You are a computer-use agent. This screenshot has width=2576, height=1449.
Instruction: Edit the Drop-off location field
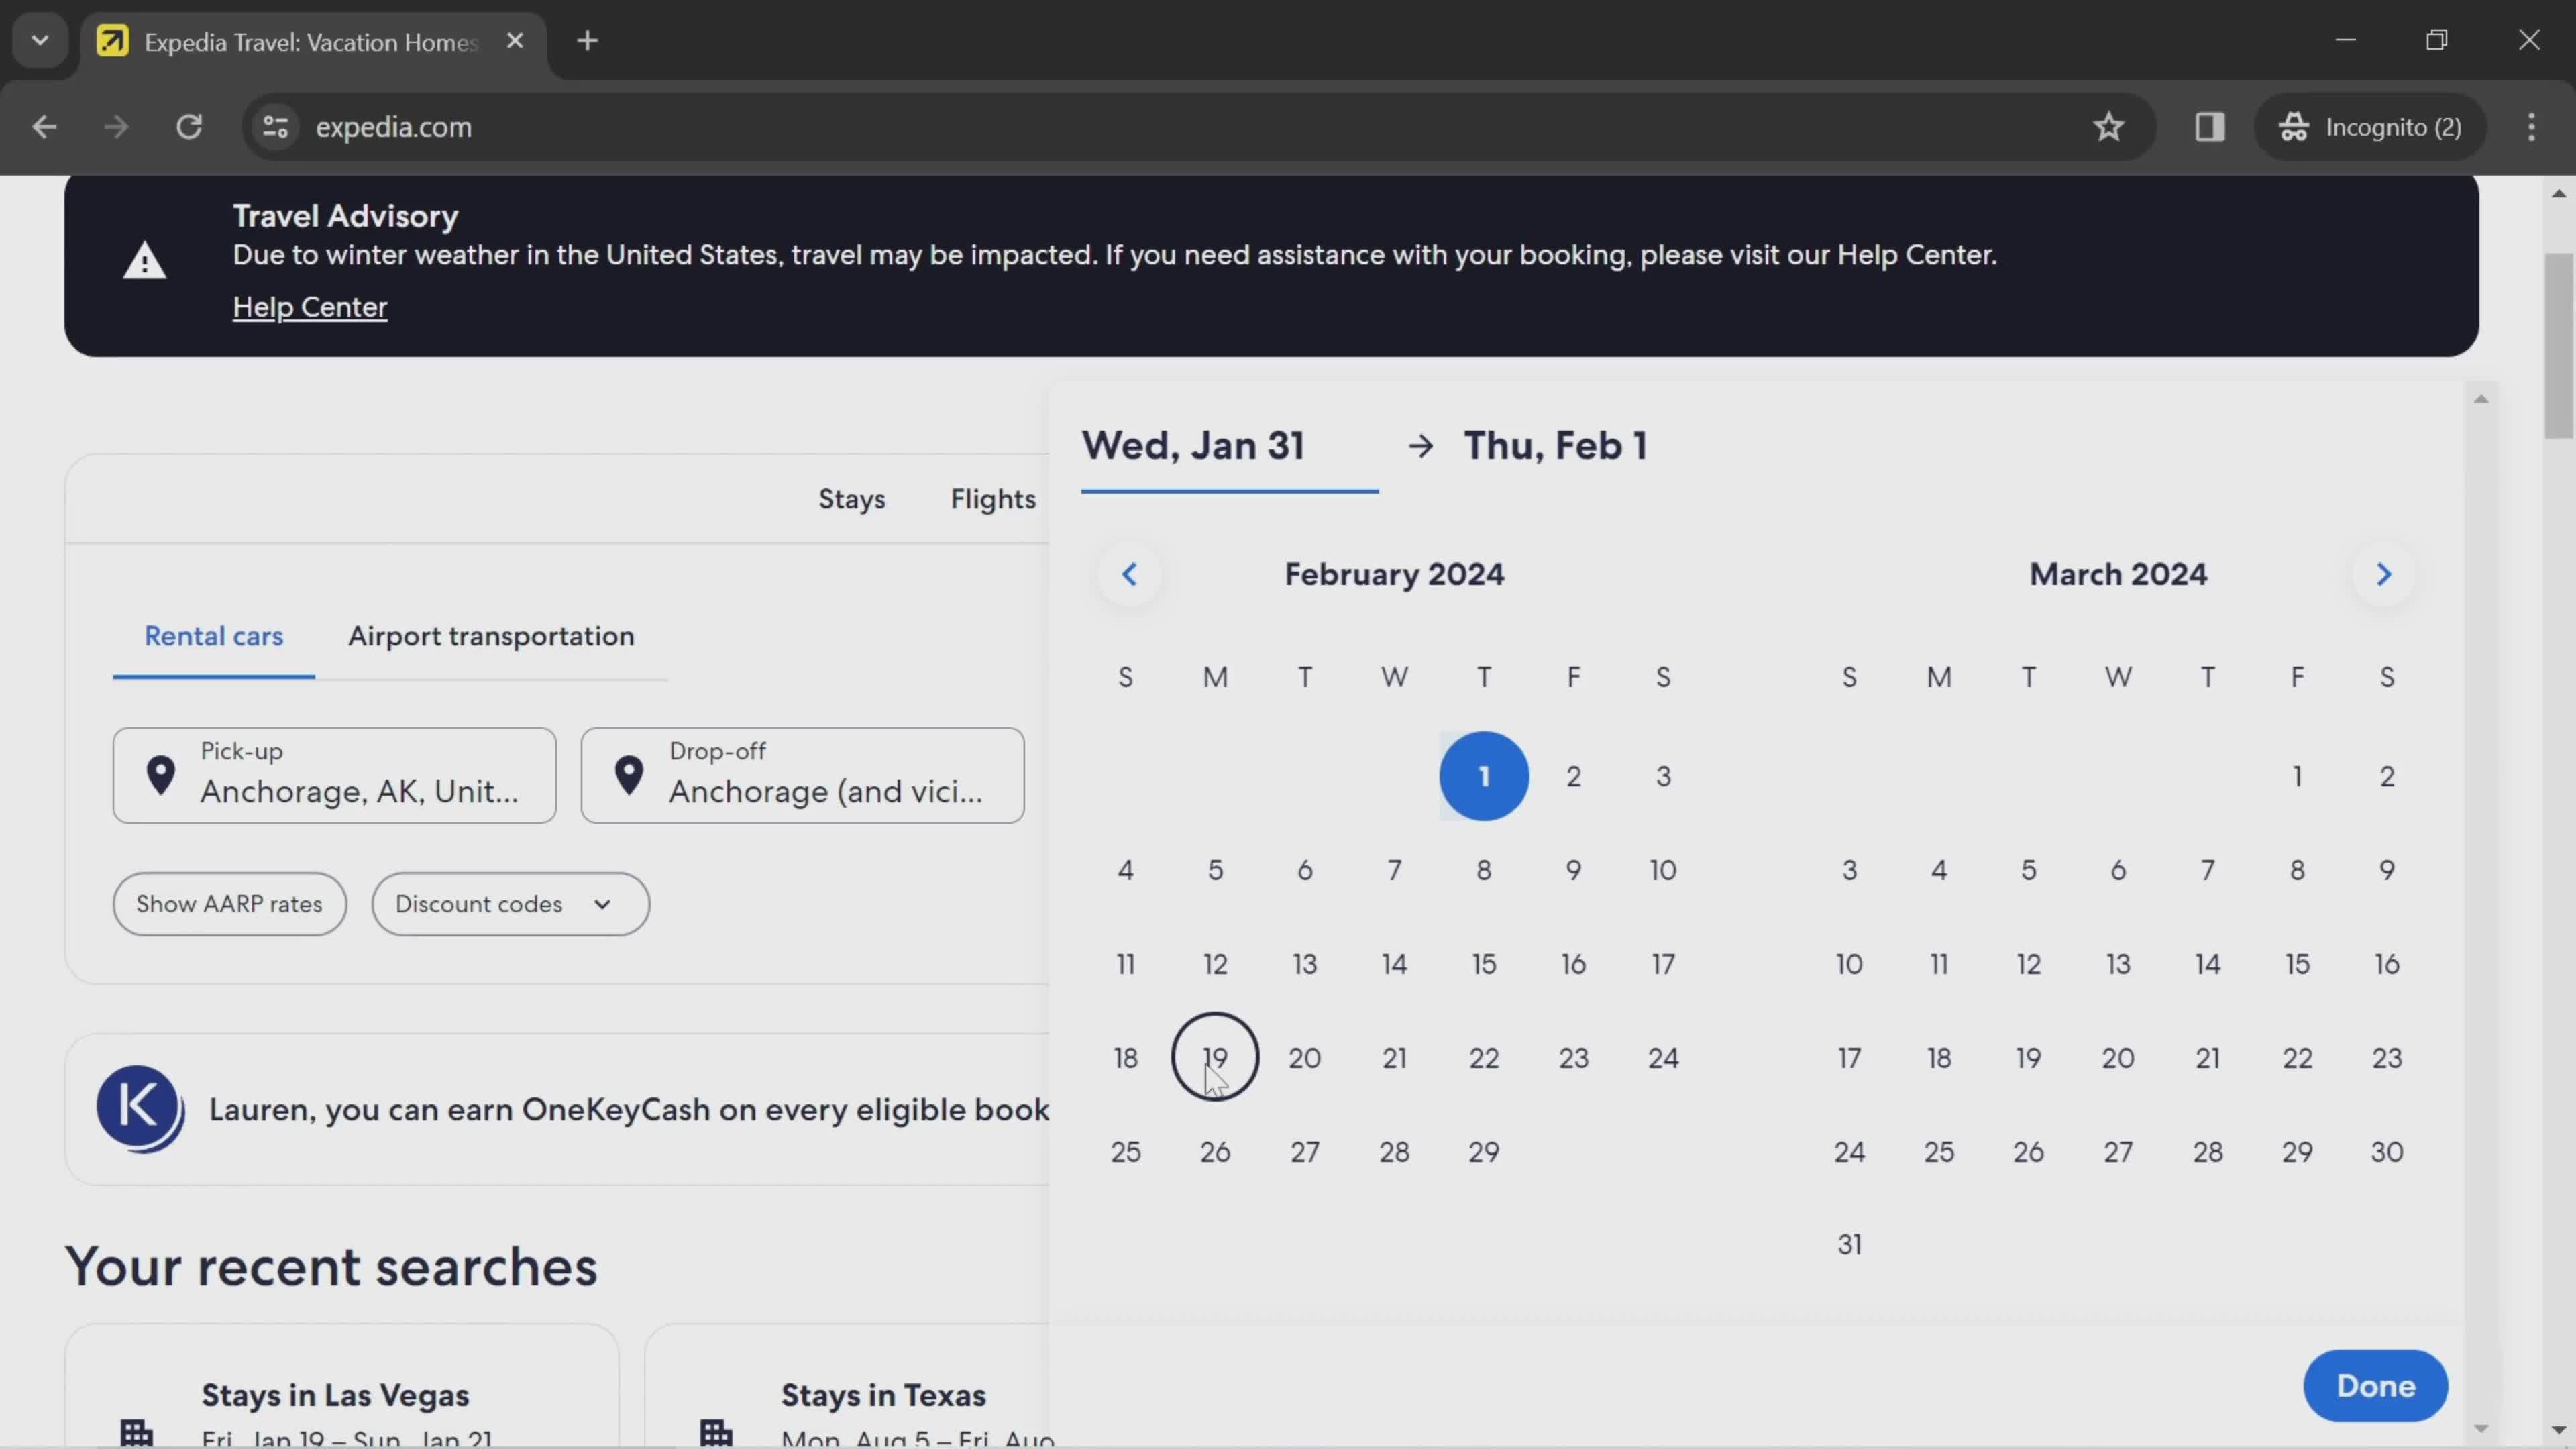pyautogui.click(x=802, y=775)
